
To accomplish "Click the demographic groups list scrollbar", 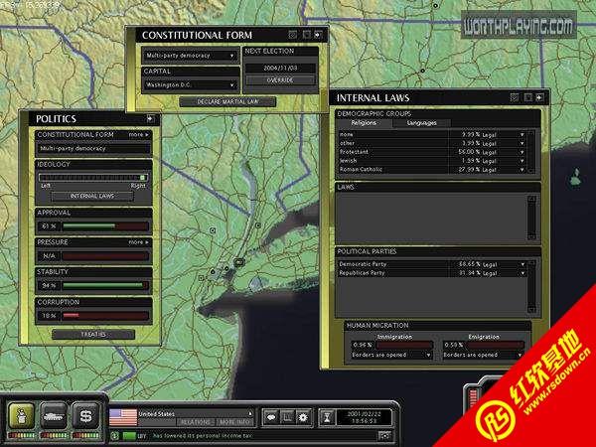I will (x=531, y=152).
